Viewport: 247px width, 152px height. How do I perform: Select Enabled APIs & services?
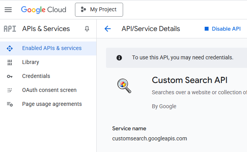pyautogui.click(x=48, y=48)
